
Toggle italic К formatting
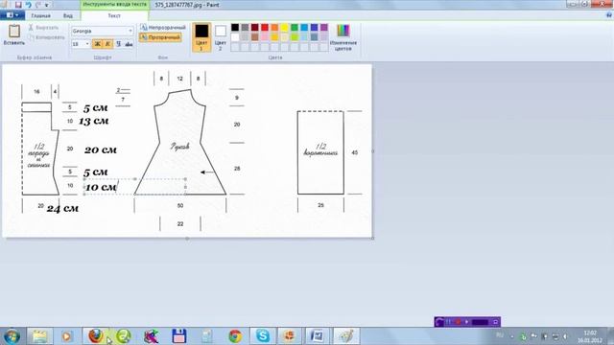coord(107,44)
